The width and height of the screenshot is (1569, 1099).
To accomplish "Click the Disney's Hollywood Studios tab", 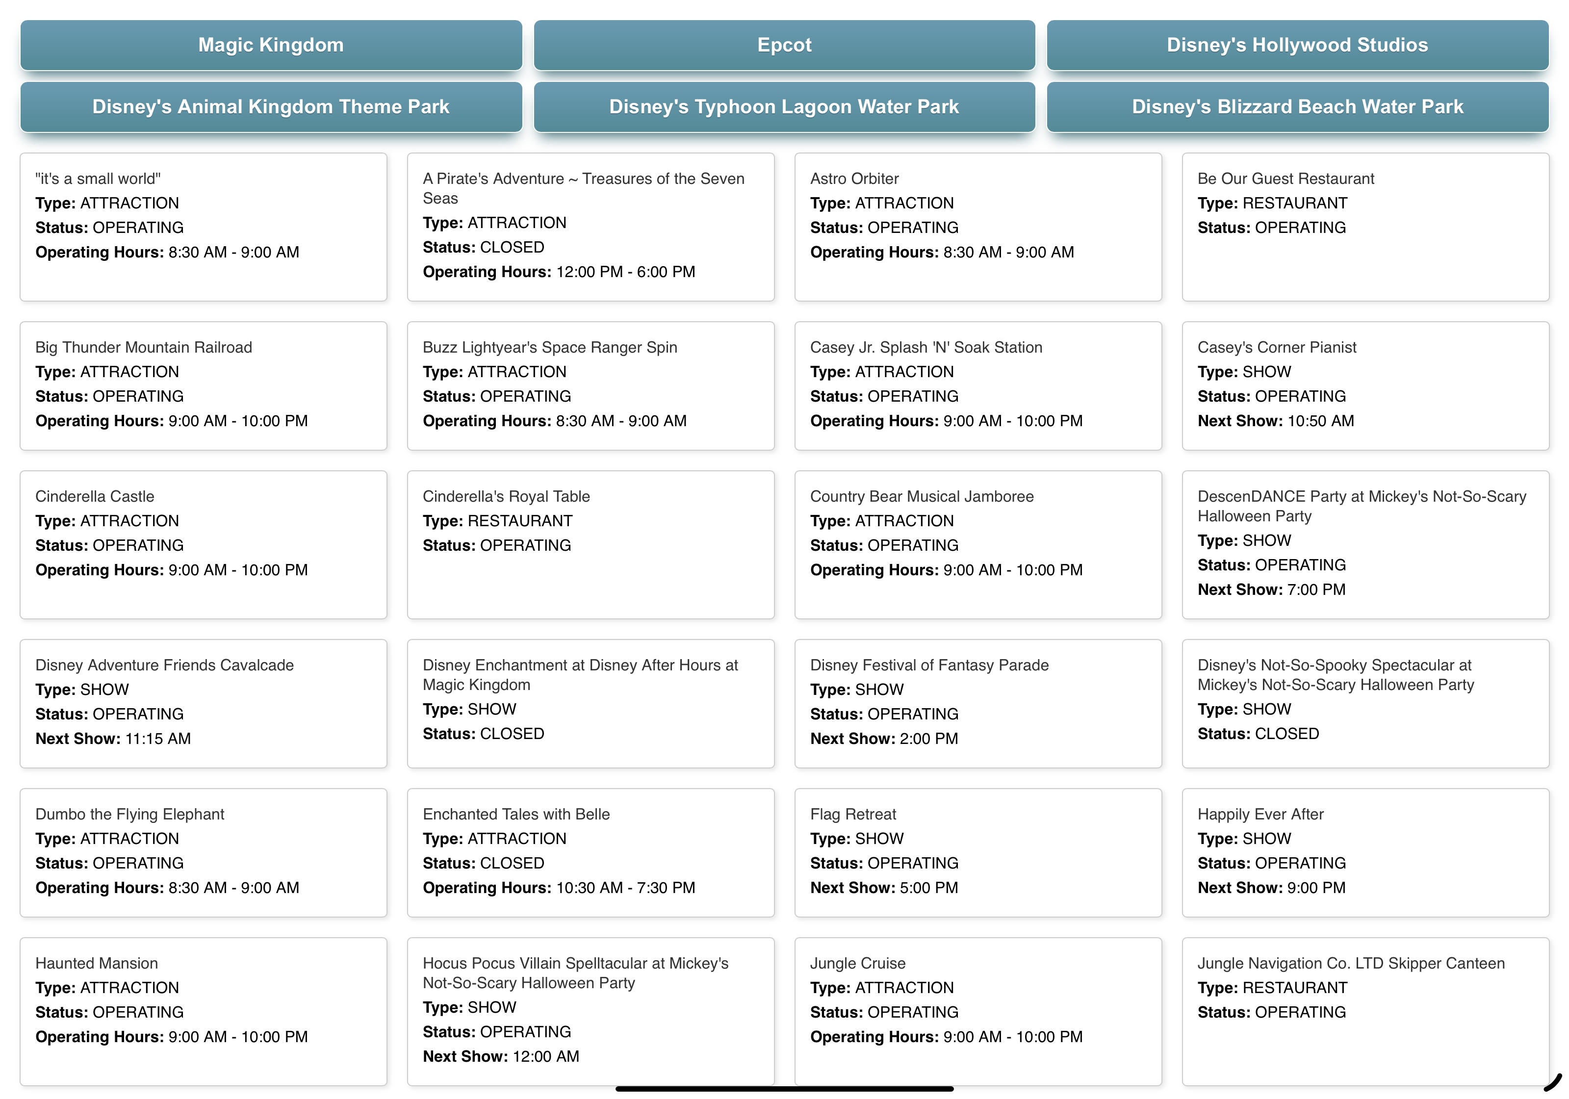I will pyautogui.click(x=1297, y=45).
